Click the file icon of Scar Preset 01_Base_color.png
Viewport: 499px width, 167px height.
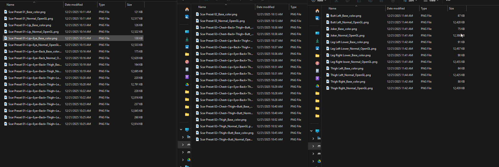[6, 12]
